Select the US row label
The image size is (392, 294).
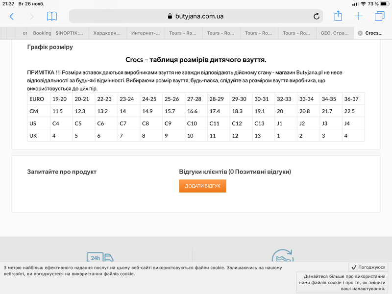coord(39,123)
